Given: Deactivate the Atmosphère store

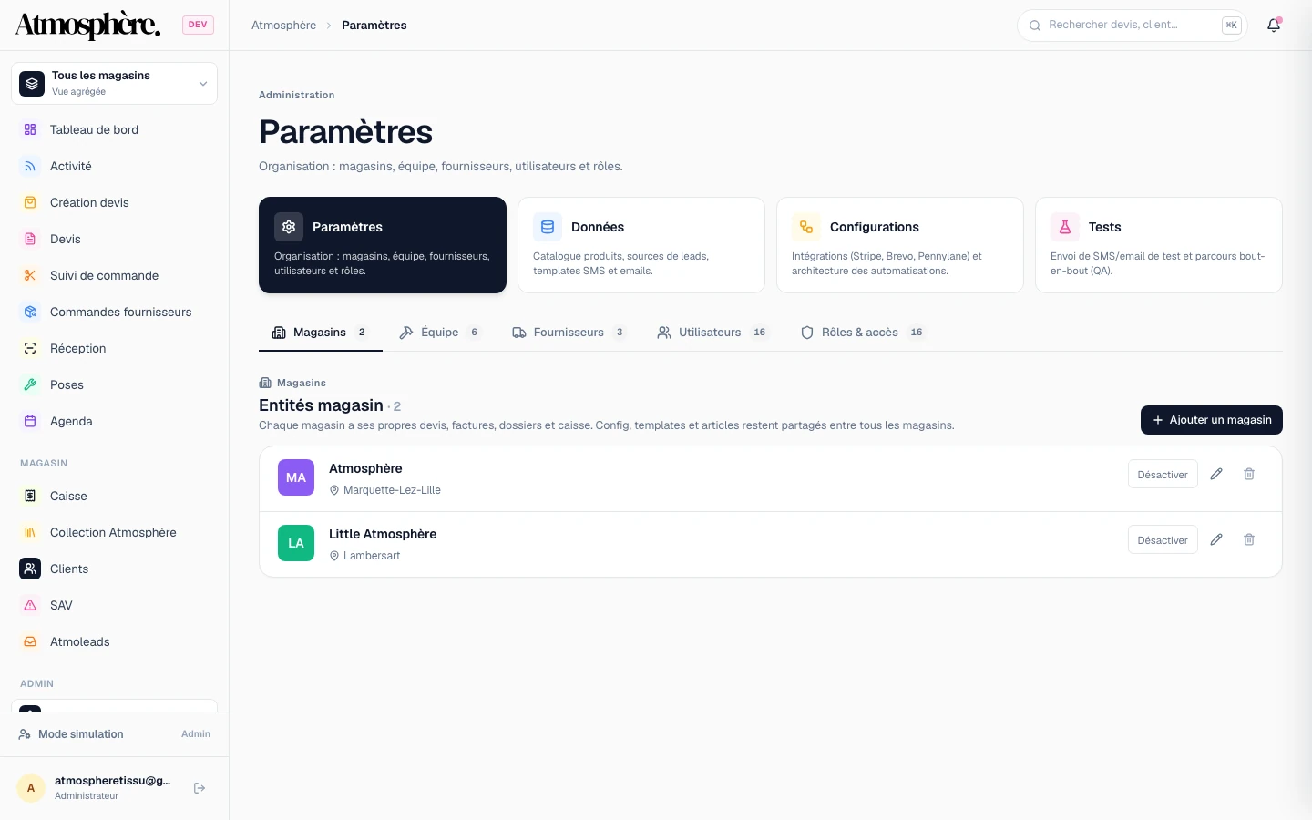Looking at the screenshot, I should click(1163, 475).
